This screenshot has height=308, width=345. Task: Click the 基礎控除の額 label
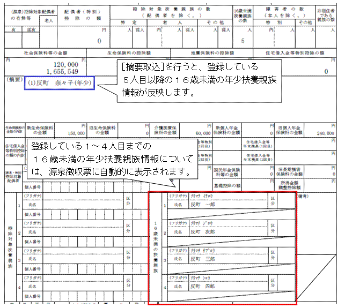coord(227,186)
